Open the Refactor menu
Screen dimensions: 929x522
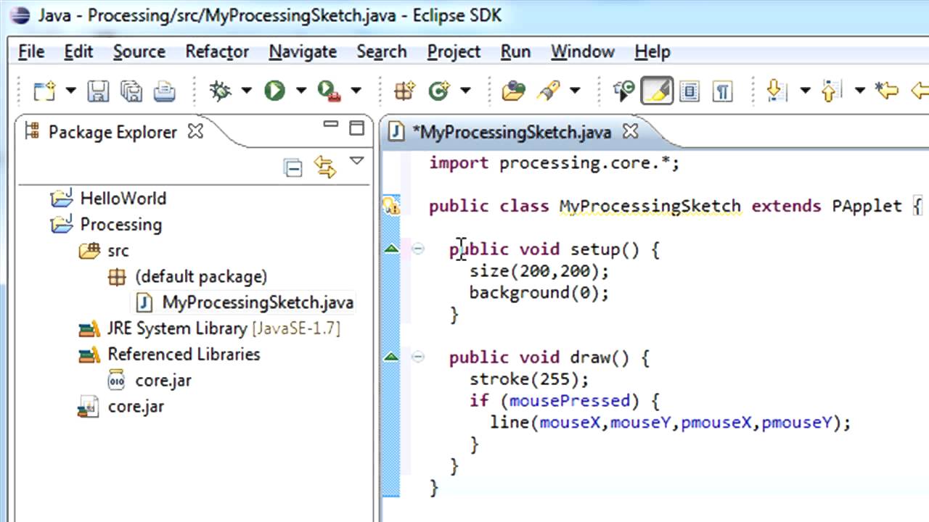tap(217, 51)
